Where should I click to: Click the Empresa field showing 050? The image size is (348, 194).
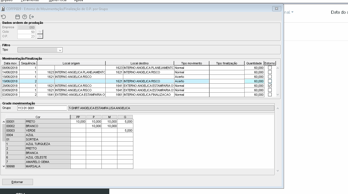coord(26,27)
